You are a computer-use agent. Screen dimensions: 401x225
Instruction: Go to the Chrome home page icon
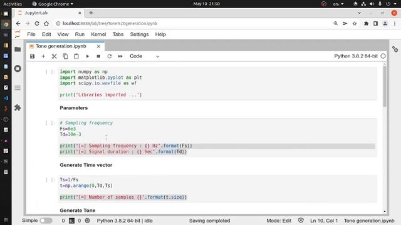click(x=46, y=24)
